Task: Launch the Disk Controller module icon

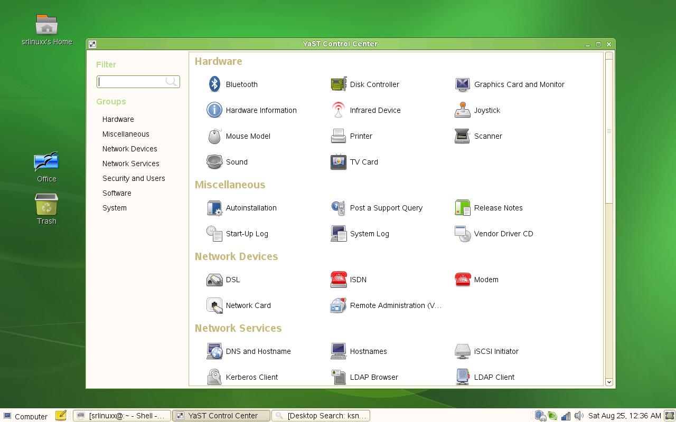Action: point(339,84)
